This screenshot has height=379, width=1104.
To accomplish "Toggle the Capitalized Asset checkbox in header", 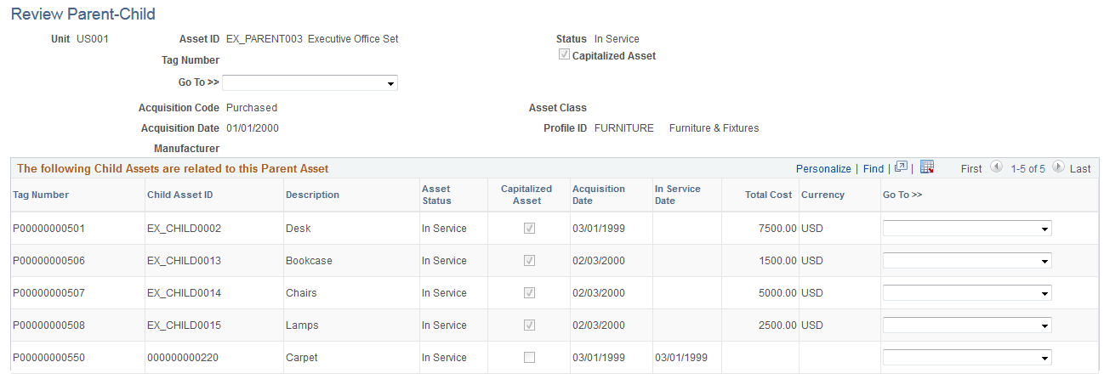I will 564,55.
